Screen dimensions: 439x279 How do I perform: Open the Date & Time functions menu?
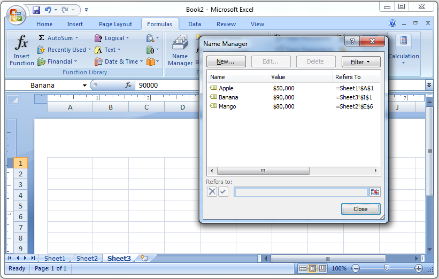click(119, 61)
